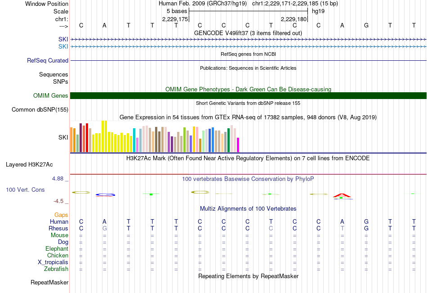Click the sequence direction arrow label
Image resolution: width=427 pixels, height=293 pixels.
pyautogui.click(x=64, y=26)
